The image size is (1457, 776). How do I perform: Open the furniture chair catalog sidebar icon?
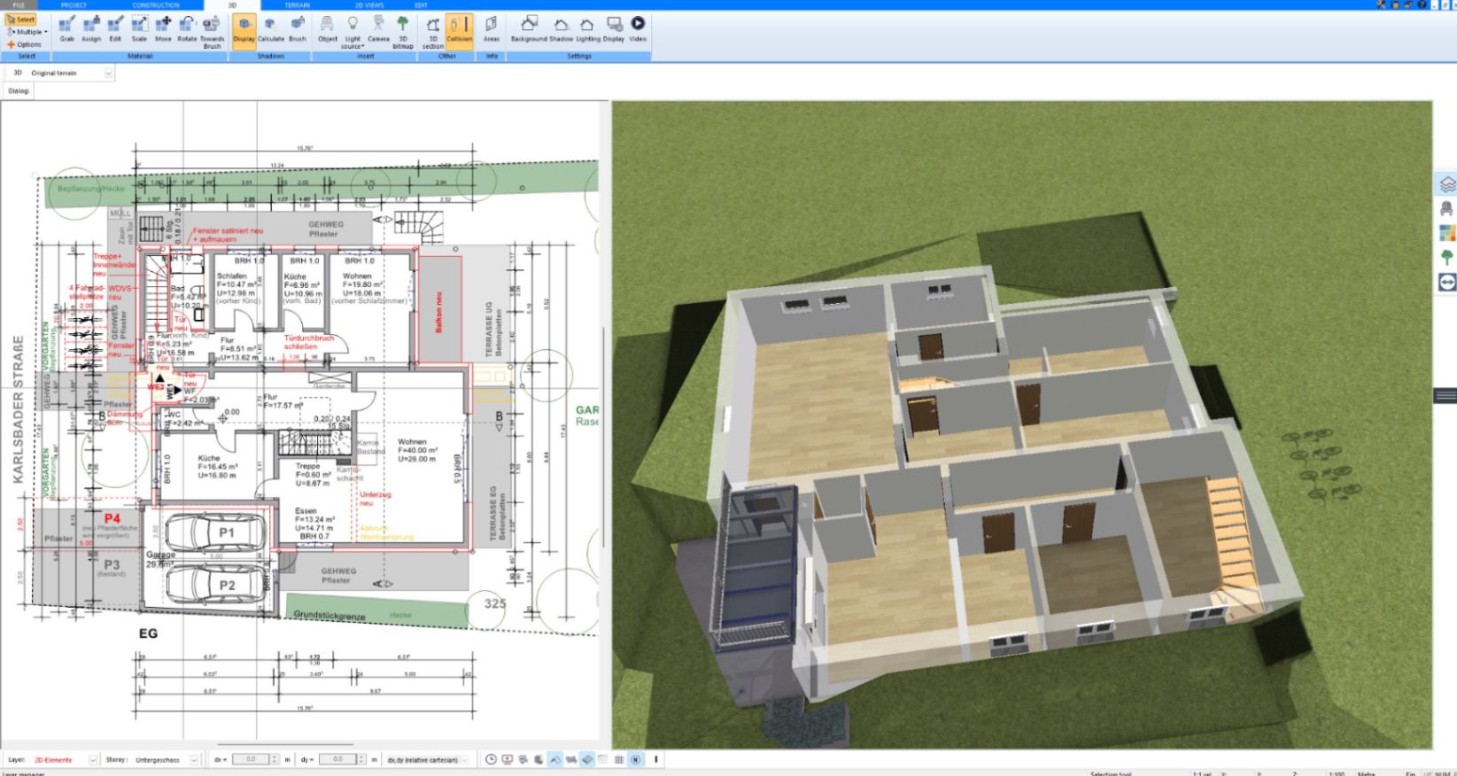click(x=1446, y=209)
